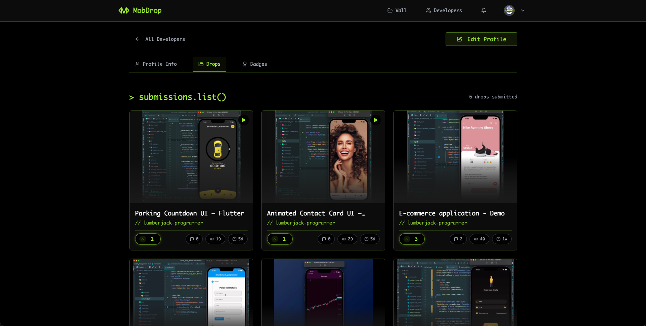Open E-commerce application - Demo title
The height and width of the screenshot is (326, 646).
(452, 213)
